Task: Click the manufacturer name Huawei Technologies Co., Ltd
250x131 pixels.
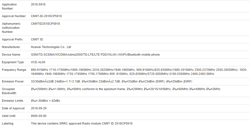Action: [x=51, y=47]
